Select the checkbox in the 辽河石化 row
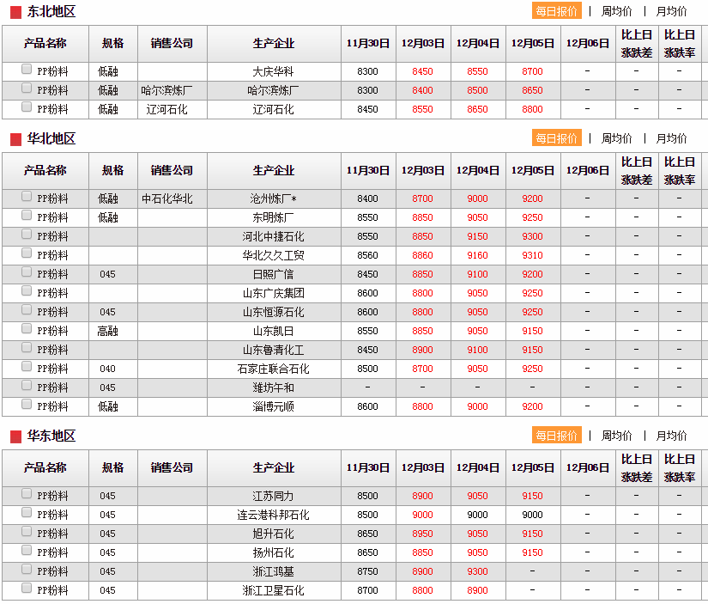 [27, 107]
